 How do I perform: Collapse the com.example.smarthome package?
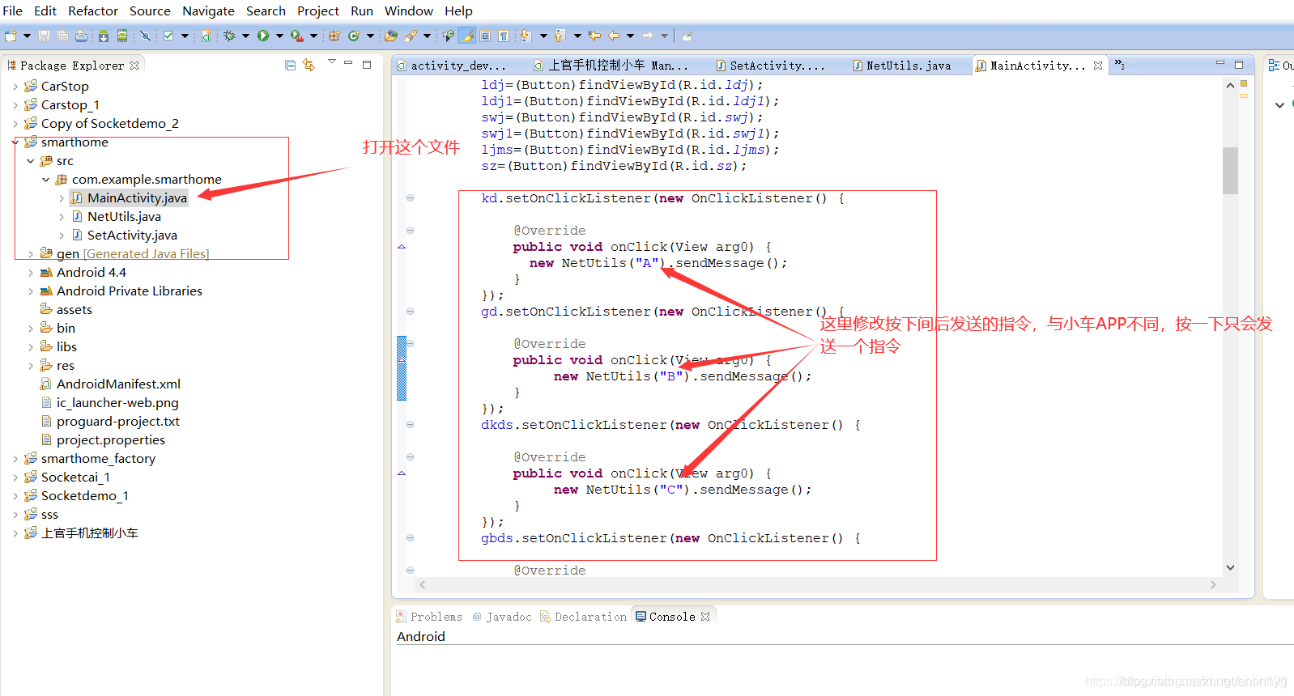coord(45,180)
